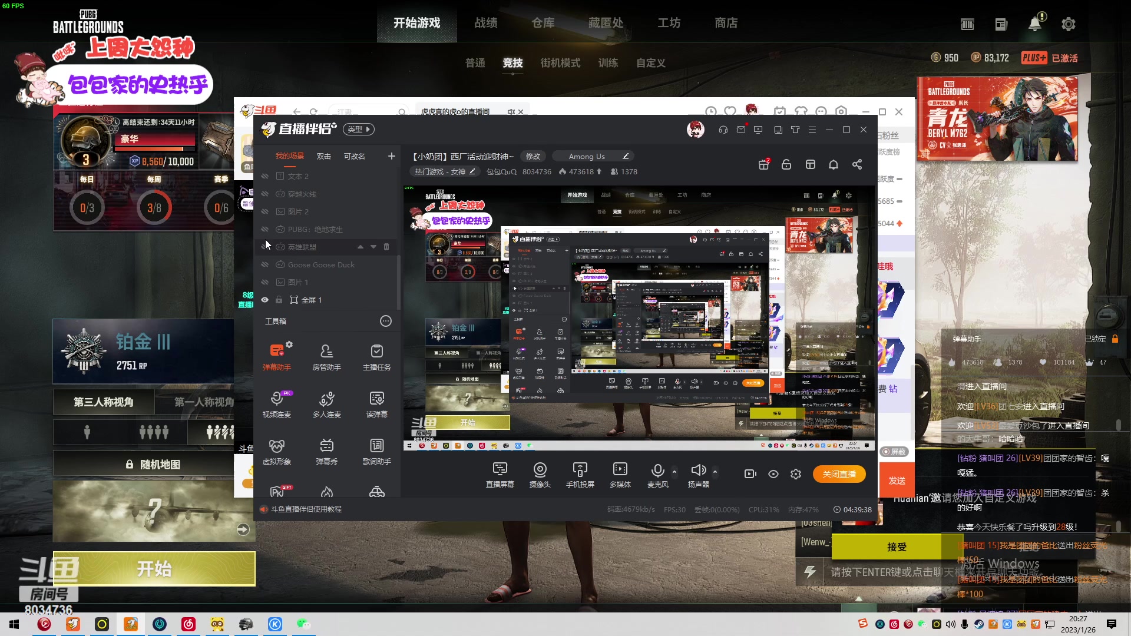The height and width of the screenshot is (636, 1131).
Task: Open the 房管助手 moderator assistant tool
Action: [x=326, y=356]
